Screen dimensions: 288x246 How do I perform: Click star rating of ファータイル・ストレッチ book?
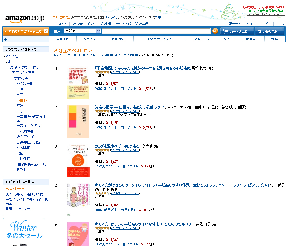pyautogui.click(x=102, y=193)
